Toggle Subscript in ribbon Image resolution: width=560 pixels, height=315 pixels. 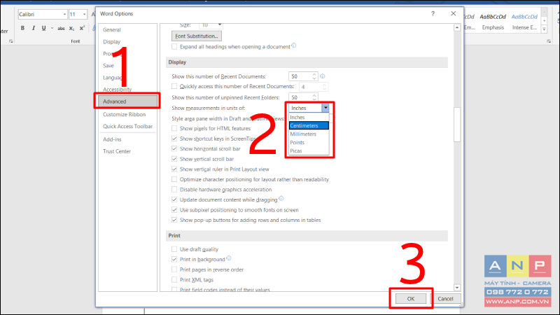(72, 28)
